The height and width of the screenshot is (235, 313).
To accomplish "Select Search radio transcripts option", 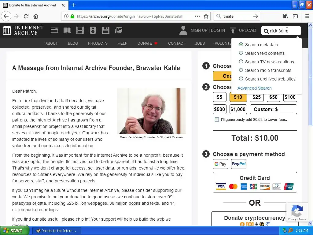I will point(241,70).
